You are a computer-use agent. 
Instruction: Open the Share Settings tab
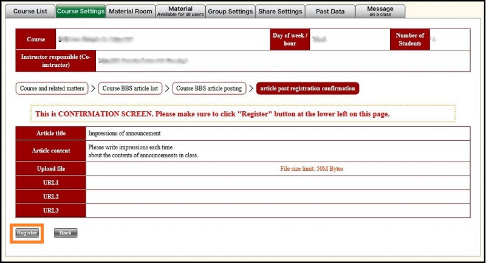point(280,11)
